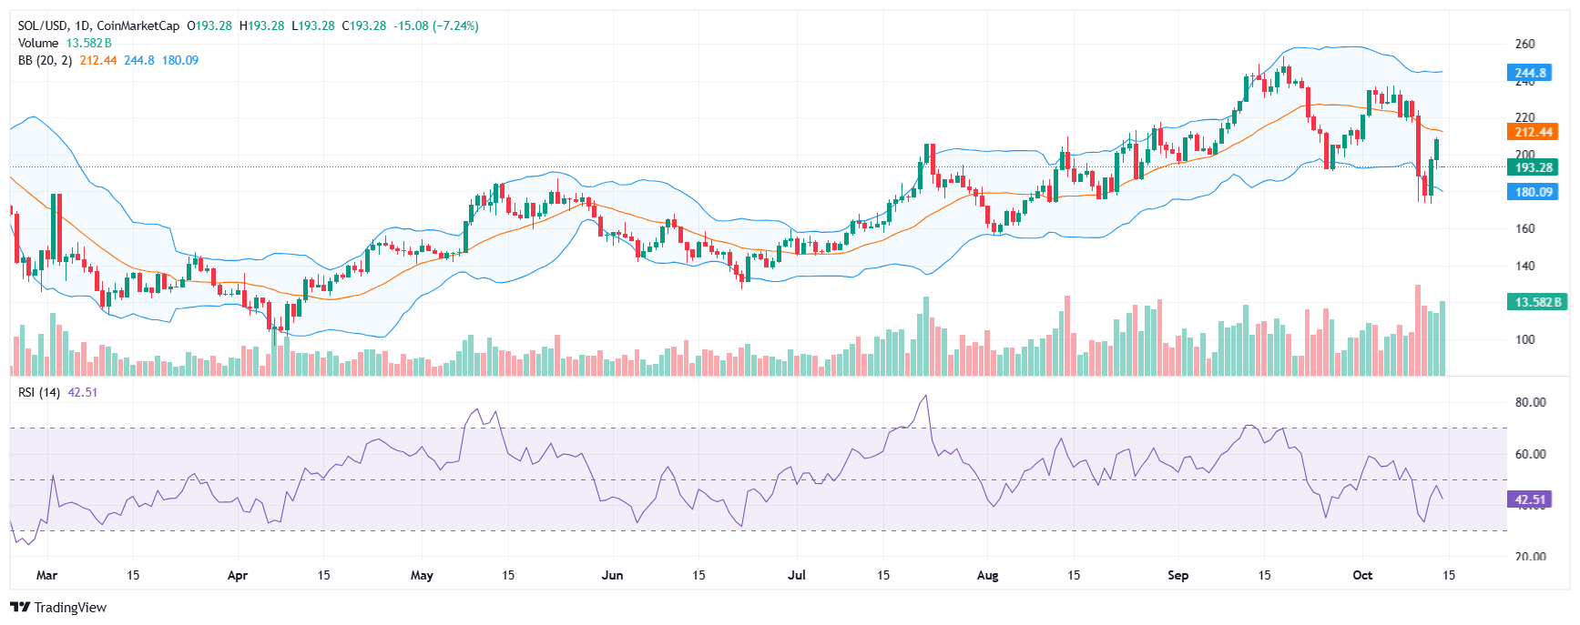Viewport: 1580px width, 625px height.
Task: Select the Volume indicator legend label
Action: (x=38, y=43)
